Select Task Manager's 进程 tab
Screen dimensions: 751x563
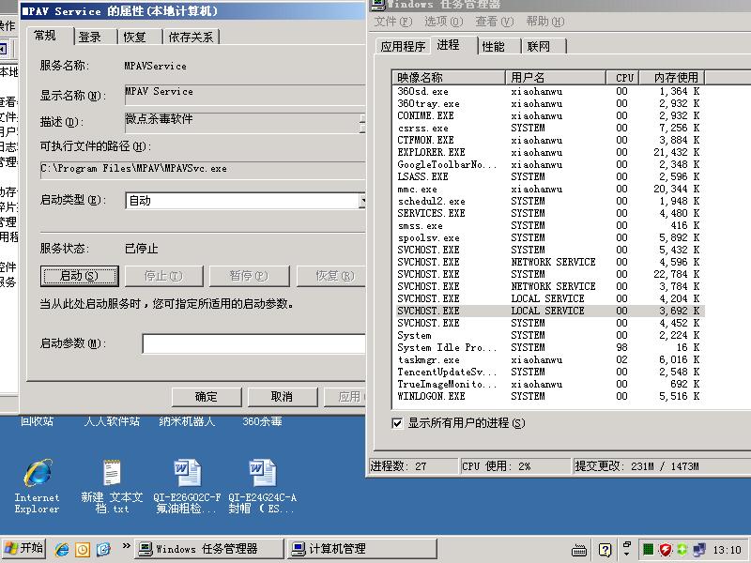(x=449, y=44)
